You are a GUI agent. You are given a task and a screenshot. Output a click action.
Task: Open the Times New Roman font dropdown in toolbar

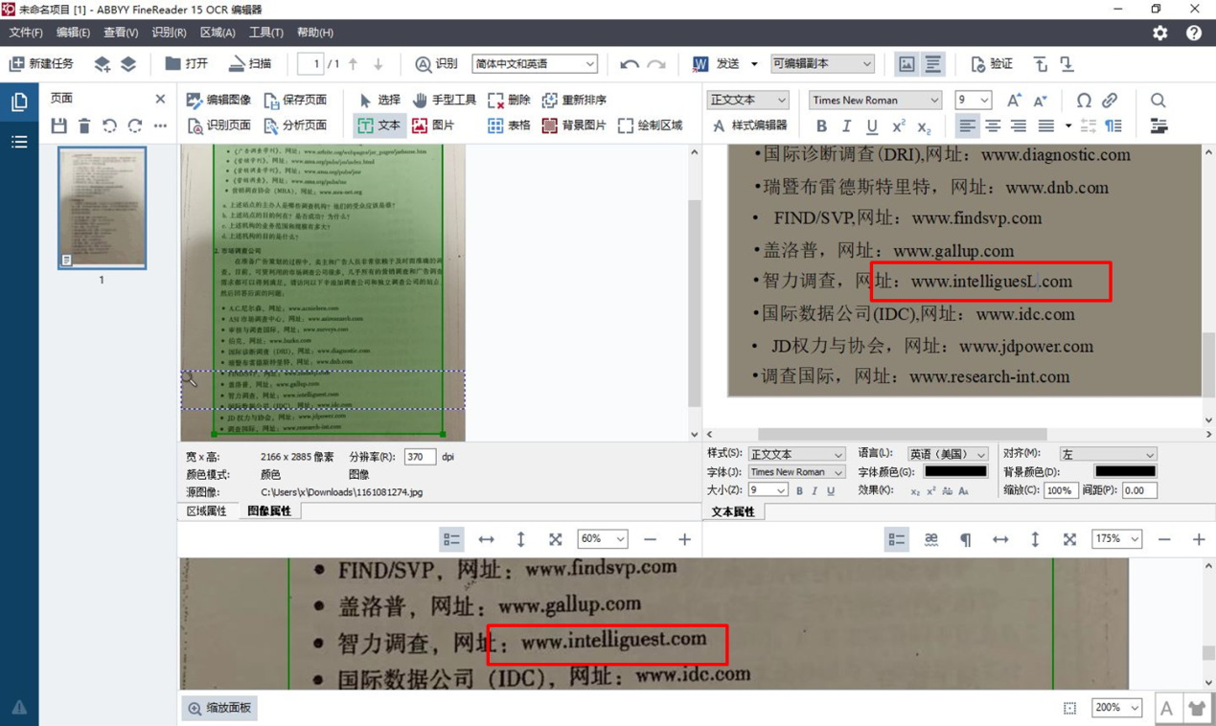click(875, 100)
